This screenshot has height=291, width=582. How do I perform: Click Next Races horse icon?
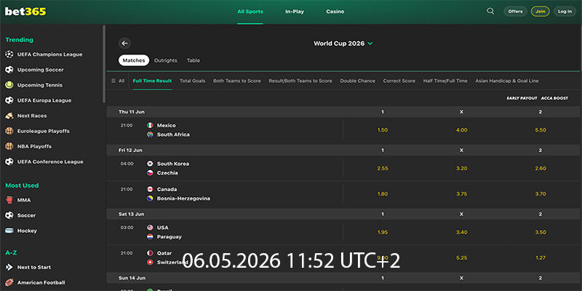(x=9, y=116)
